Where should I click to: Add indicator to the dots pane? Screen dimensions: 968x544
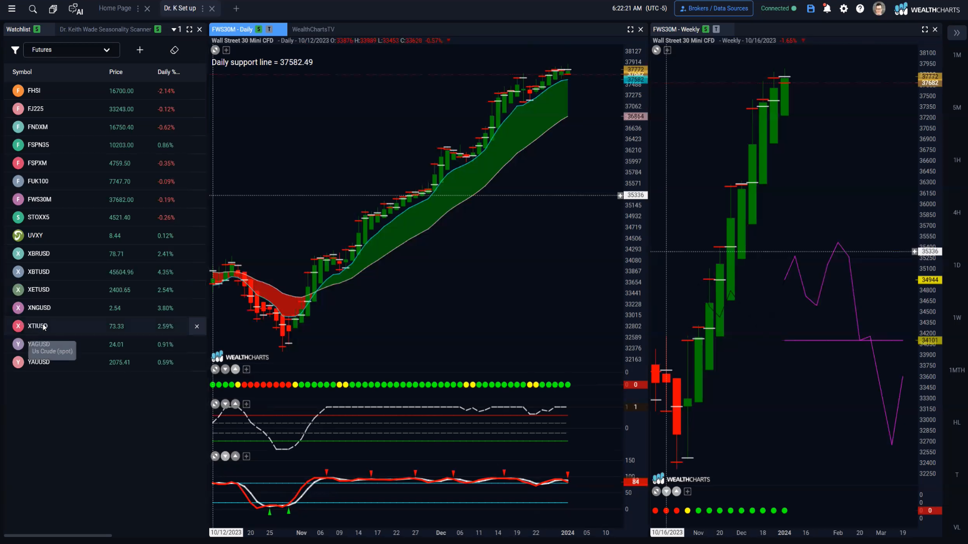[247, 369]
